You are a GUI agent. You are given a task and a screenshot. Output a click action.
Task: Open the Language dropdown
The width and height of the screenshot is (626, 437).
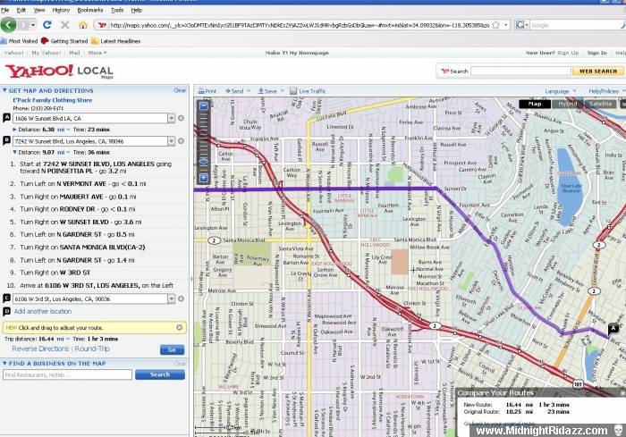coord(561,91)
